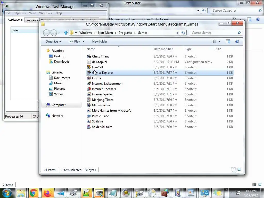Select the Chess Titans shortcut icon
264x198 pixels.
[x=89, y=56]
